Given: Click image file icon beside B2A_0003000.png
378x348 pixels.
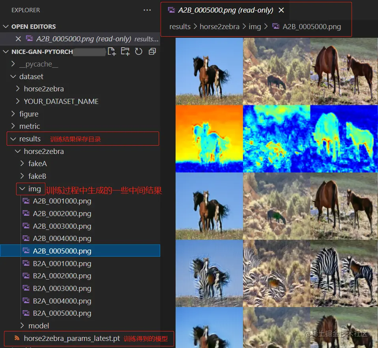Looking at the screenshot, I should [26, 288].
